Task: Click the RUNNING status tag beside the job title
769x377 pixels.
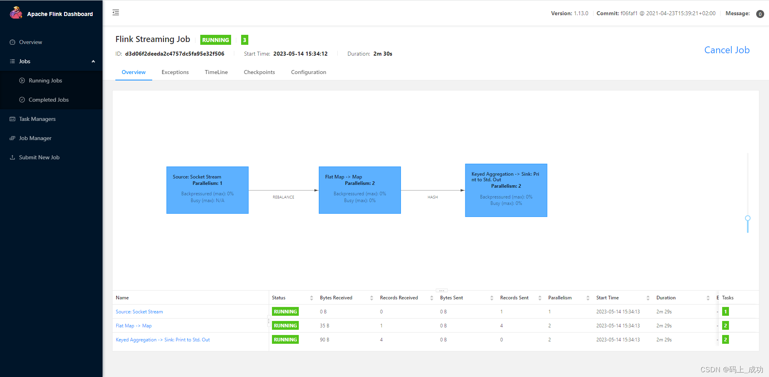Action: [x=215, y=40]
